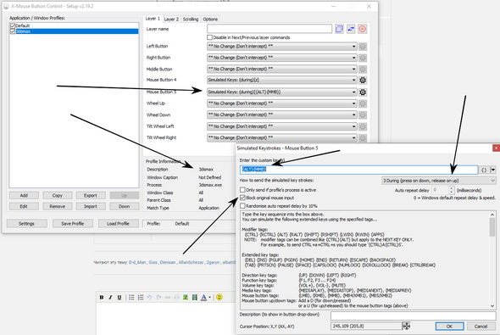
Task: Click the custom keys input field
Action: click(x=359, y=170)
